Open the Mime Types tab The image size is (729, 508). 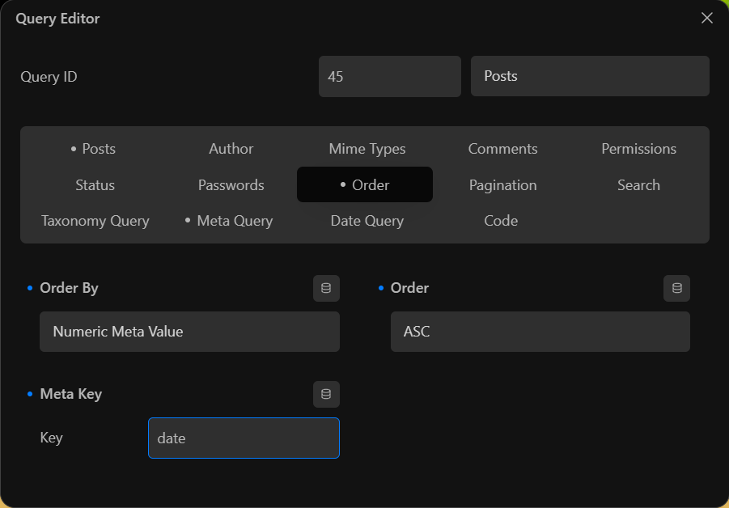[367, 149]
